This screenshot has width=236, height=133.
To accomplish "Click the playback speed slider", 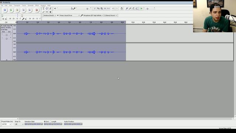I will coord(149,8).
